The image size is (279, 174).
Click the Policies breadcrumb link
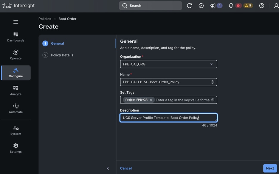(45, 19)
